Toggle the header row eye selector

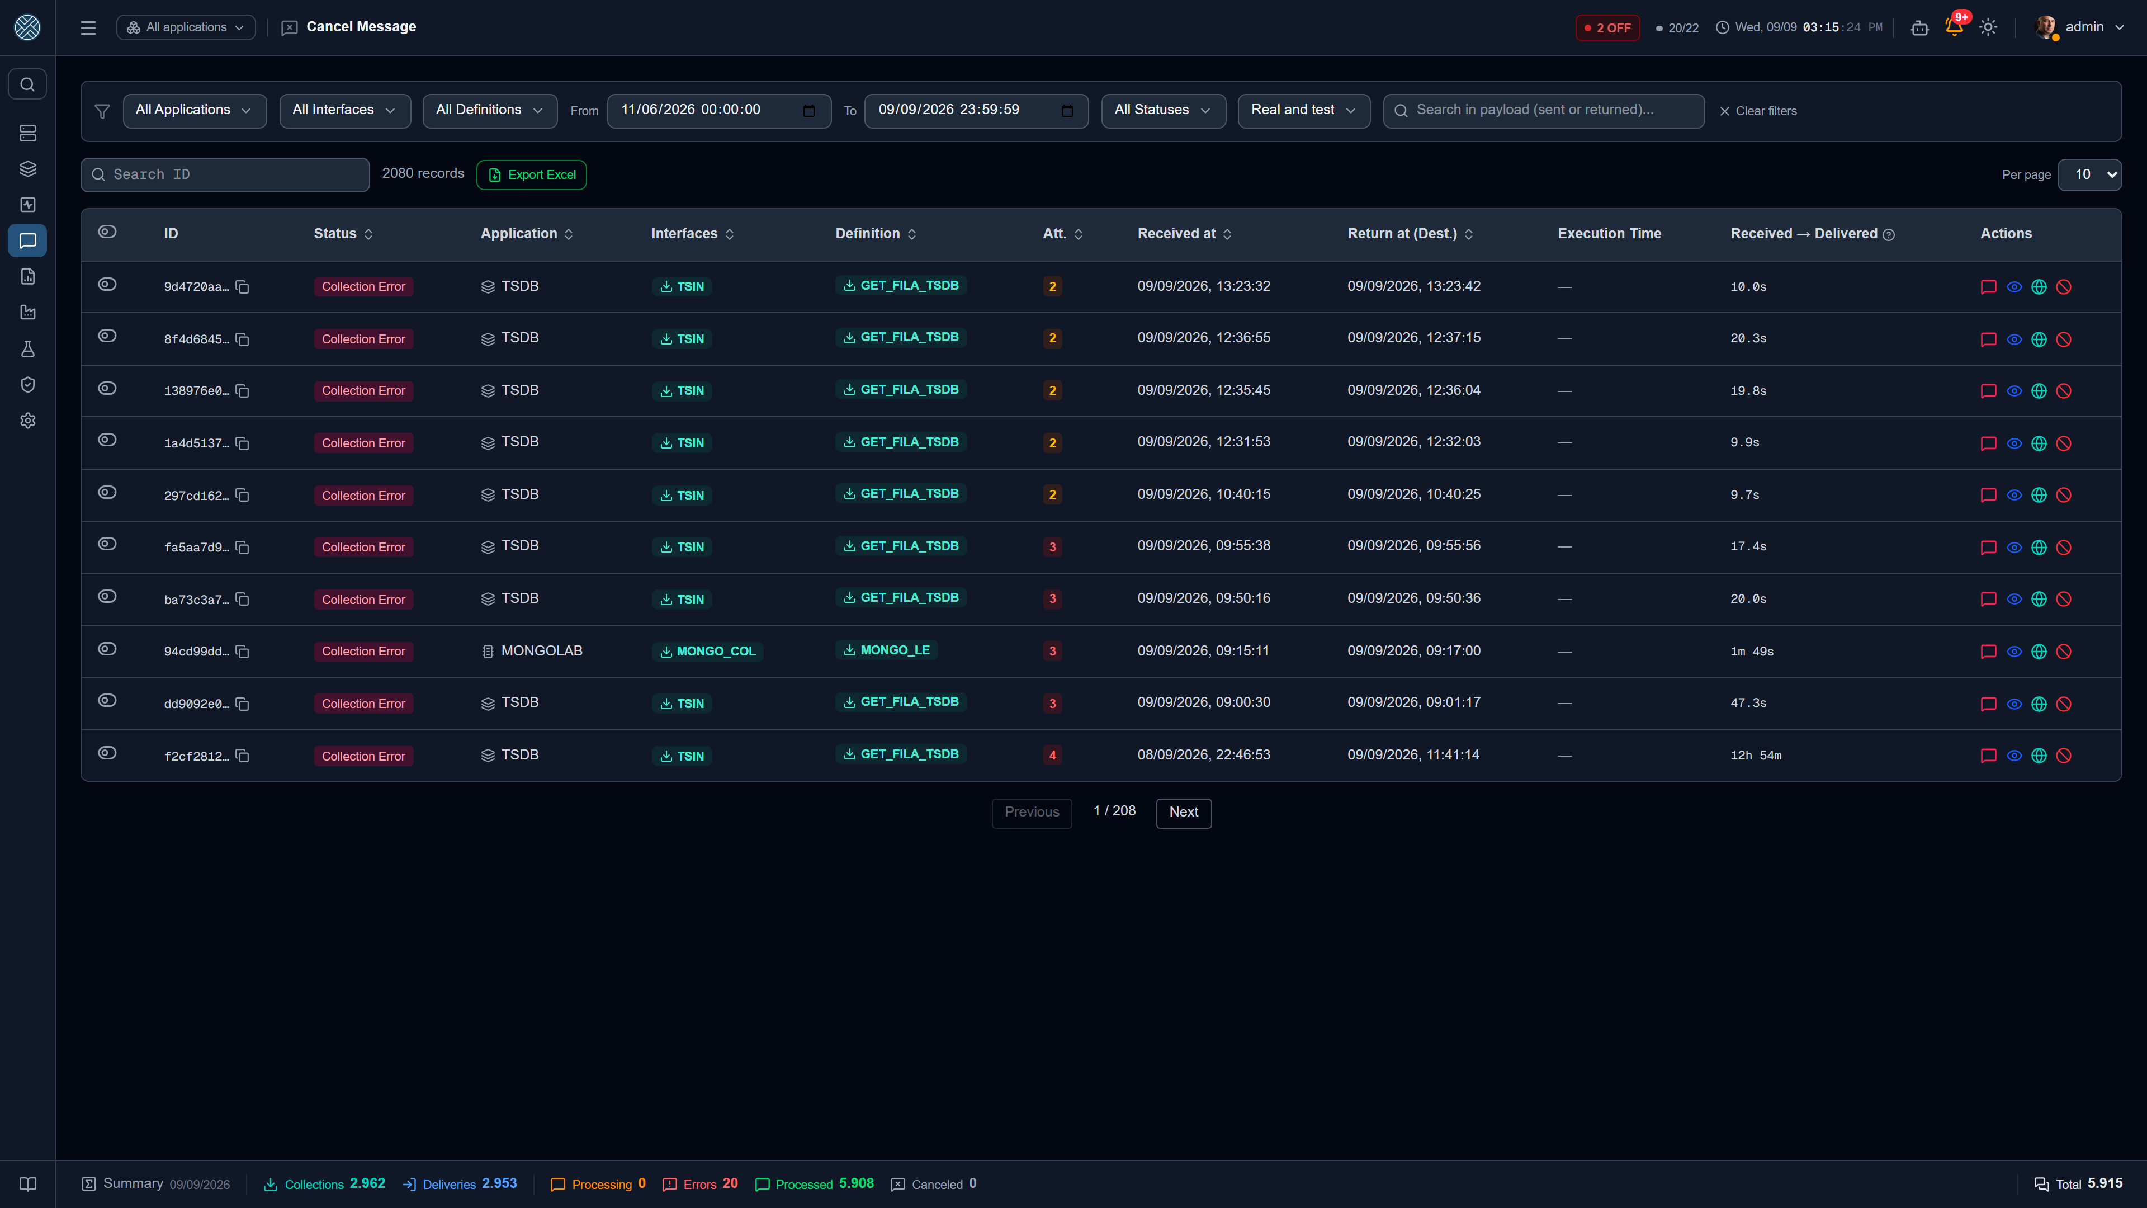coord(107,232)
